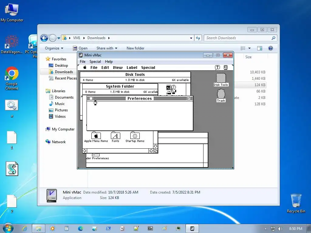The image size is (311, 233).
Task: Click the Balloon Help question mark icon
Action: pyautogui.click(x=217, y=67)
